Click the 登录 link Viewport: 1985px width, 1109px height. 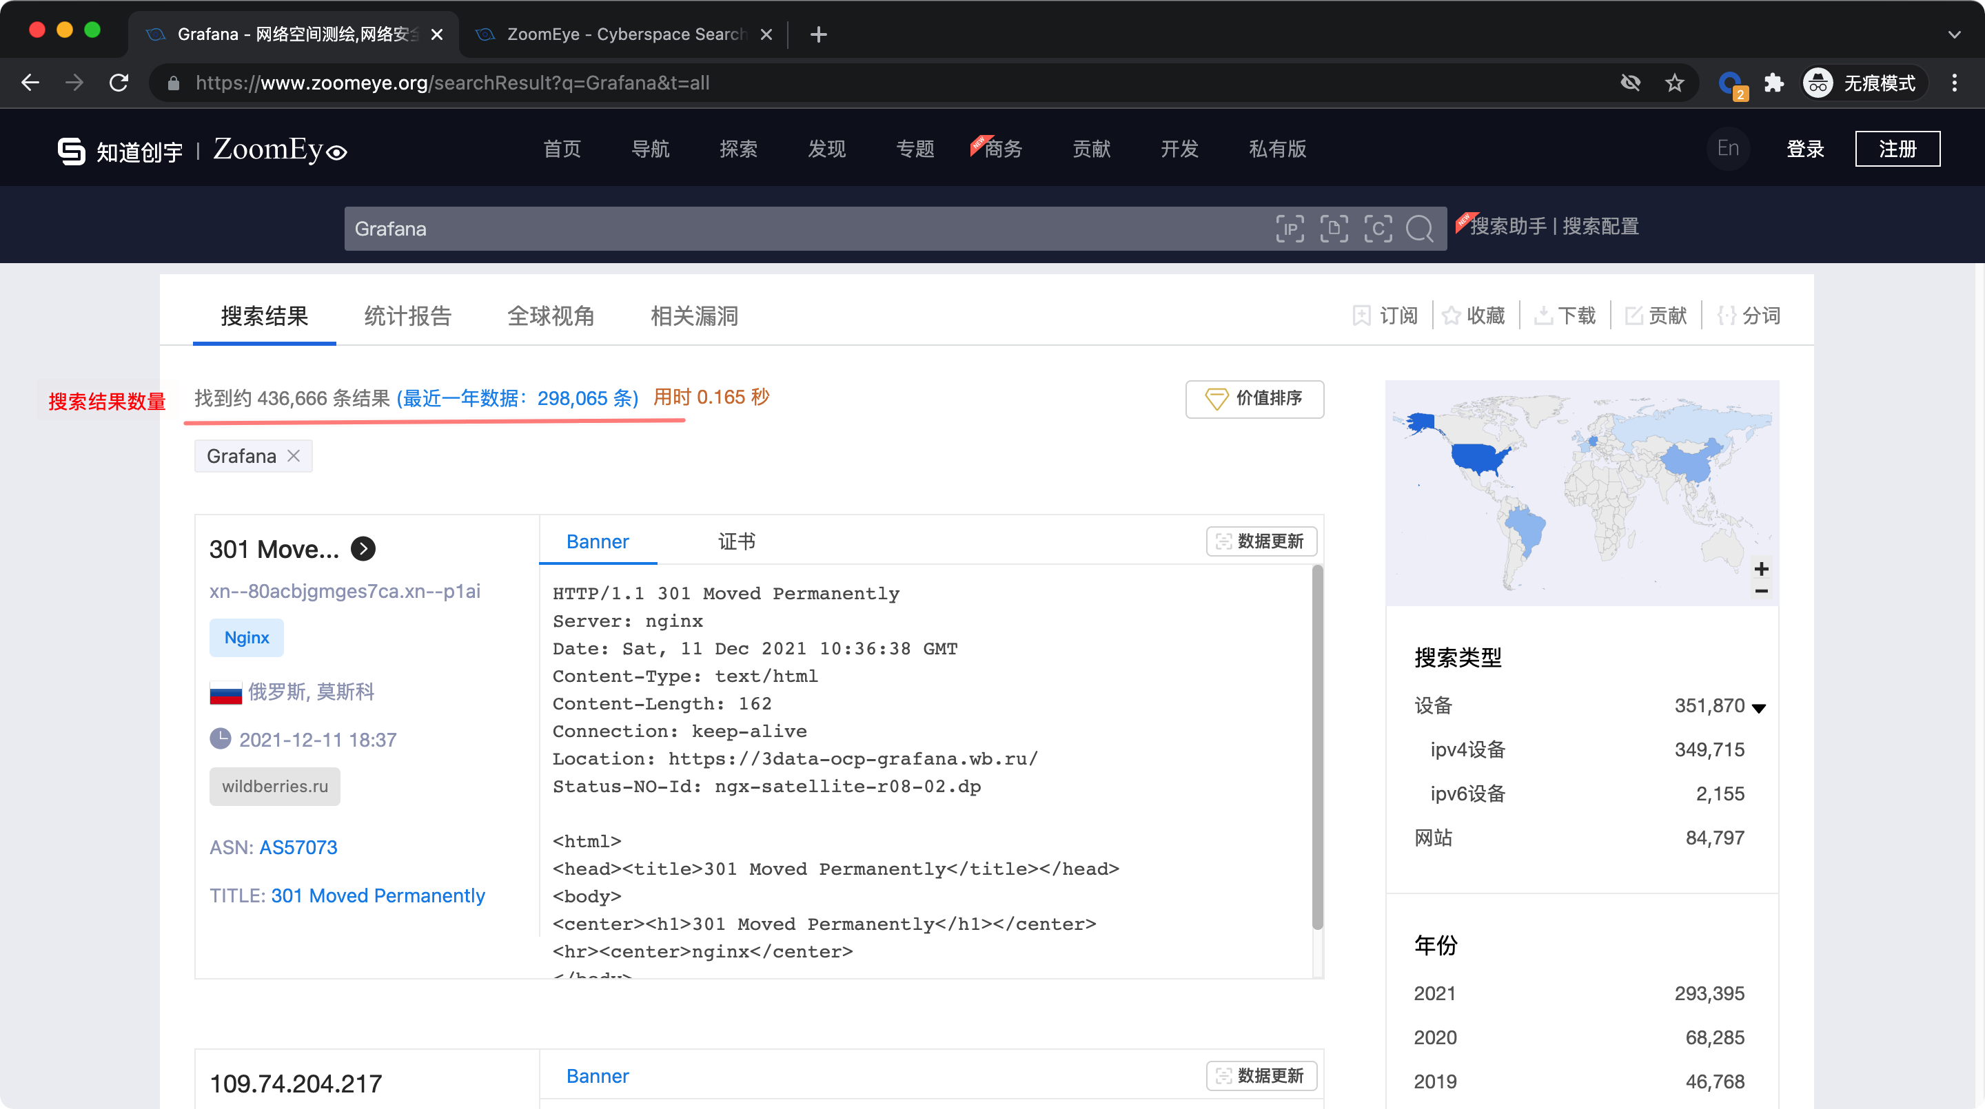pos(1806,149)
